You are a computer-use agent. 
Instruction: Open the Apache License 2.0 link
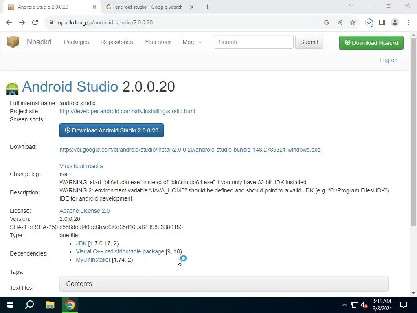[x=85, y=211]
